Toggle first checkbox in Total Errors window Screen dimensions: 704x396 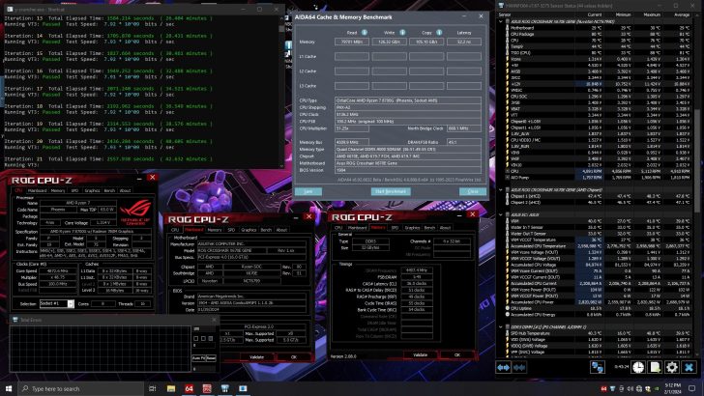[x=195, y=339]
